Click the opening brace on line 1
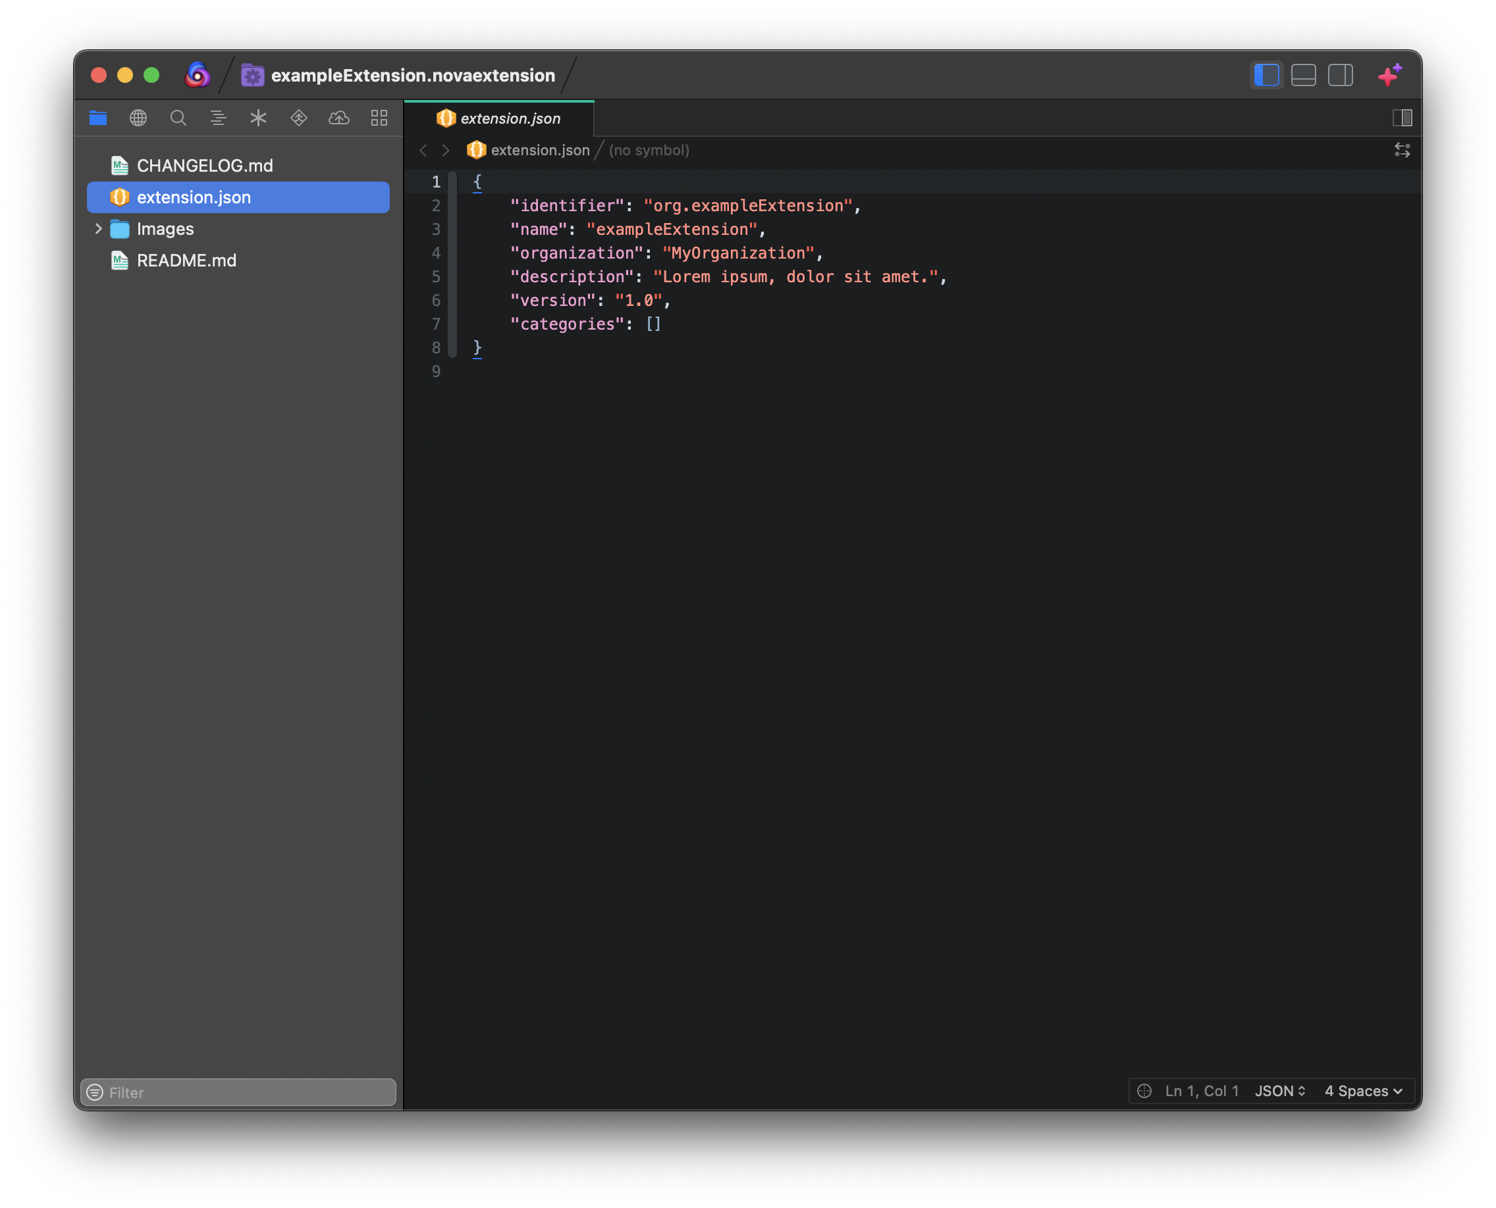 (477, 182)
